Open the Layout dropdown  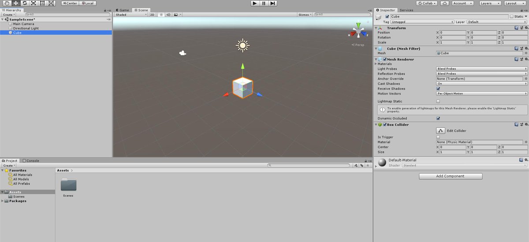(x=515, y=3)
